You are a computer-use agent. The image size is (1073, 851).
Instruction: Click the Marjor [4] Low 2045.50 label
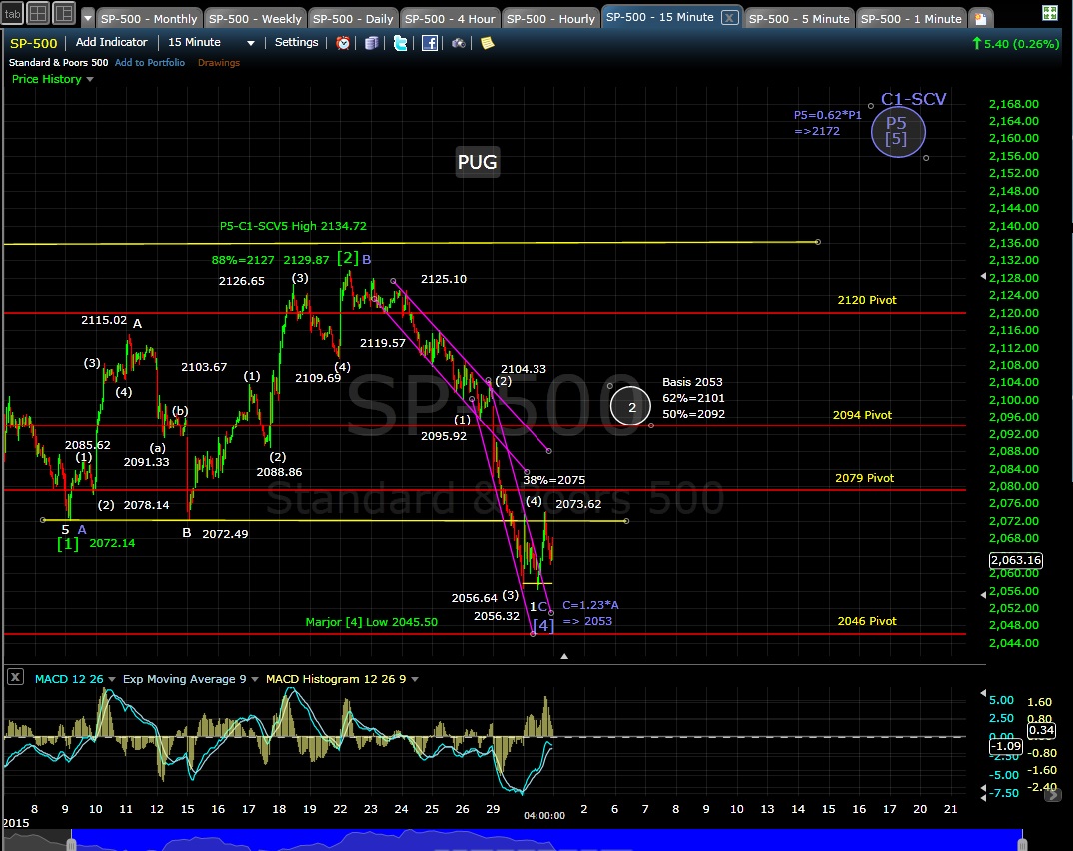[x=371, y=622]
